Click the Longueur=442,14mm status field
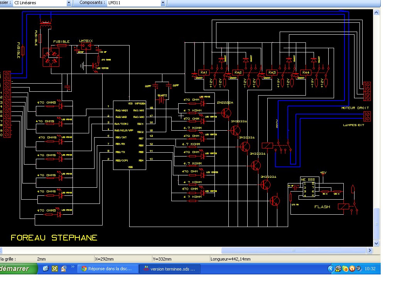 [231, 259]
